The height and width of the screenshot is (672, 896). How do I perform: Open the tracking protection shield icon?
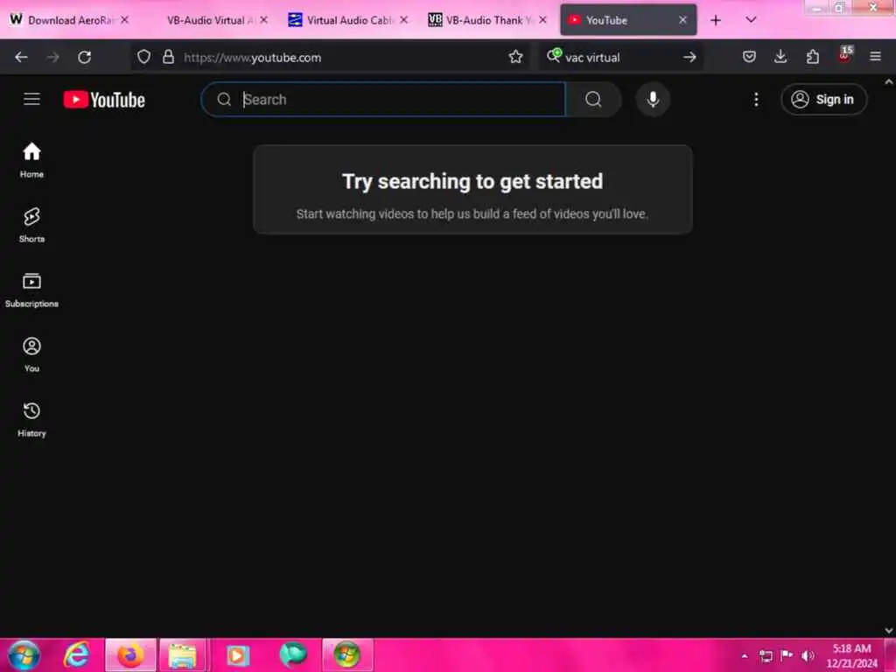(x=144, y=57)
